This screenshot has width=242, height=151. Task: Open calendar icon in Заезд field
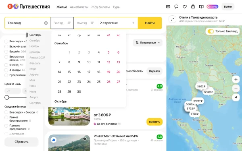(x=69, y=23)
